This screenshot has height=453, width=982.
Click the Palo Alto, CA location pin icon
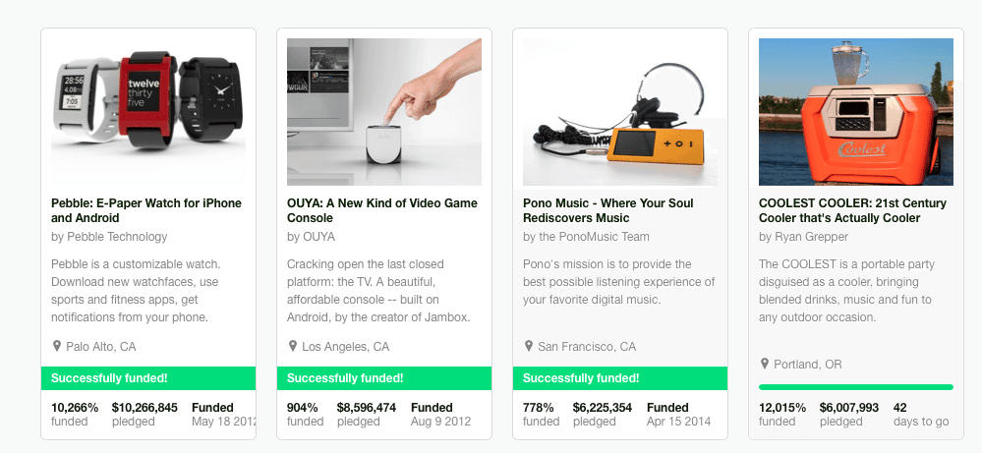coord(57,346)
